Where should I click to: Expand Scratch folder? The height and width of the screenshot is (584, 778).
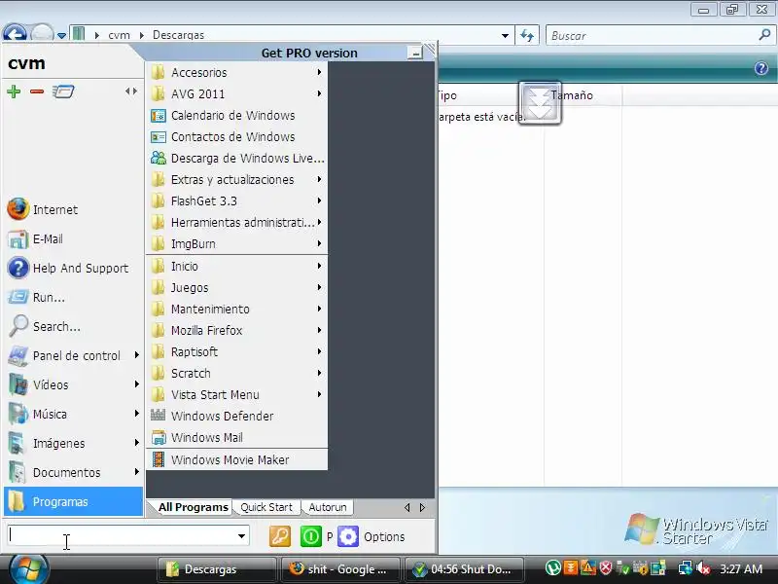(x=236, y=373)
